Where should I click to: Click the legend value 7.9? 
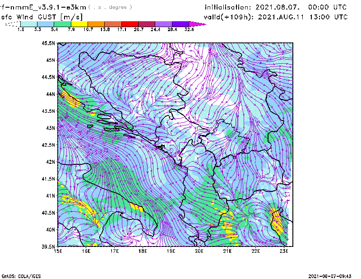pyautogui.click(x=71, y=29)
